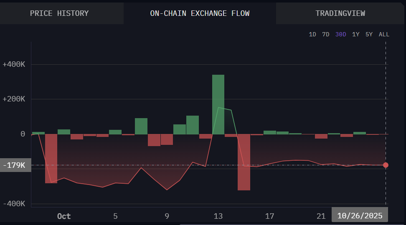Click the -179K value label
This screenshot has width=406, height=225.
pyautogui.click(x=15, y=165)
